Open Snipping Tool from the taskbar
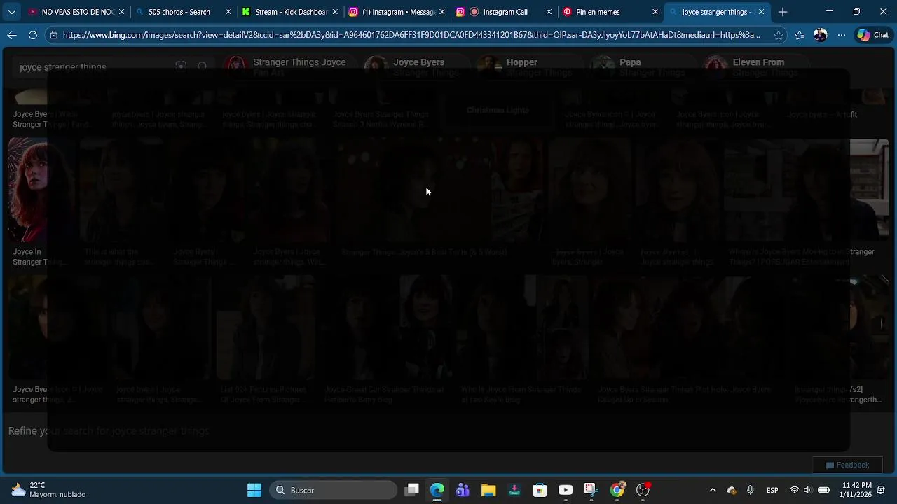The width and height of the screenshot is (897, 504). [591, 490]
